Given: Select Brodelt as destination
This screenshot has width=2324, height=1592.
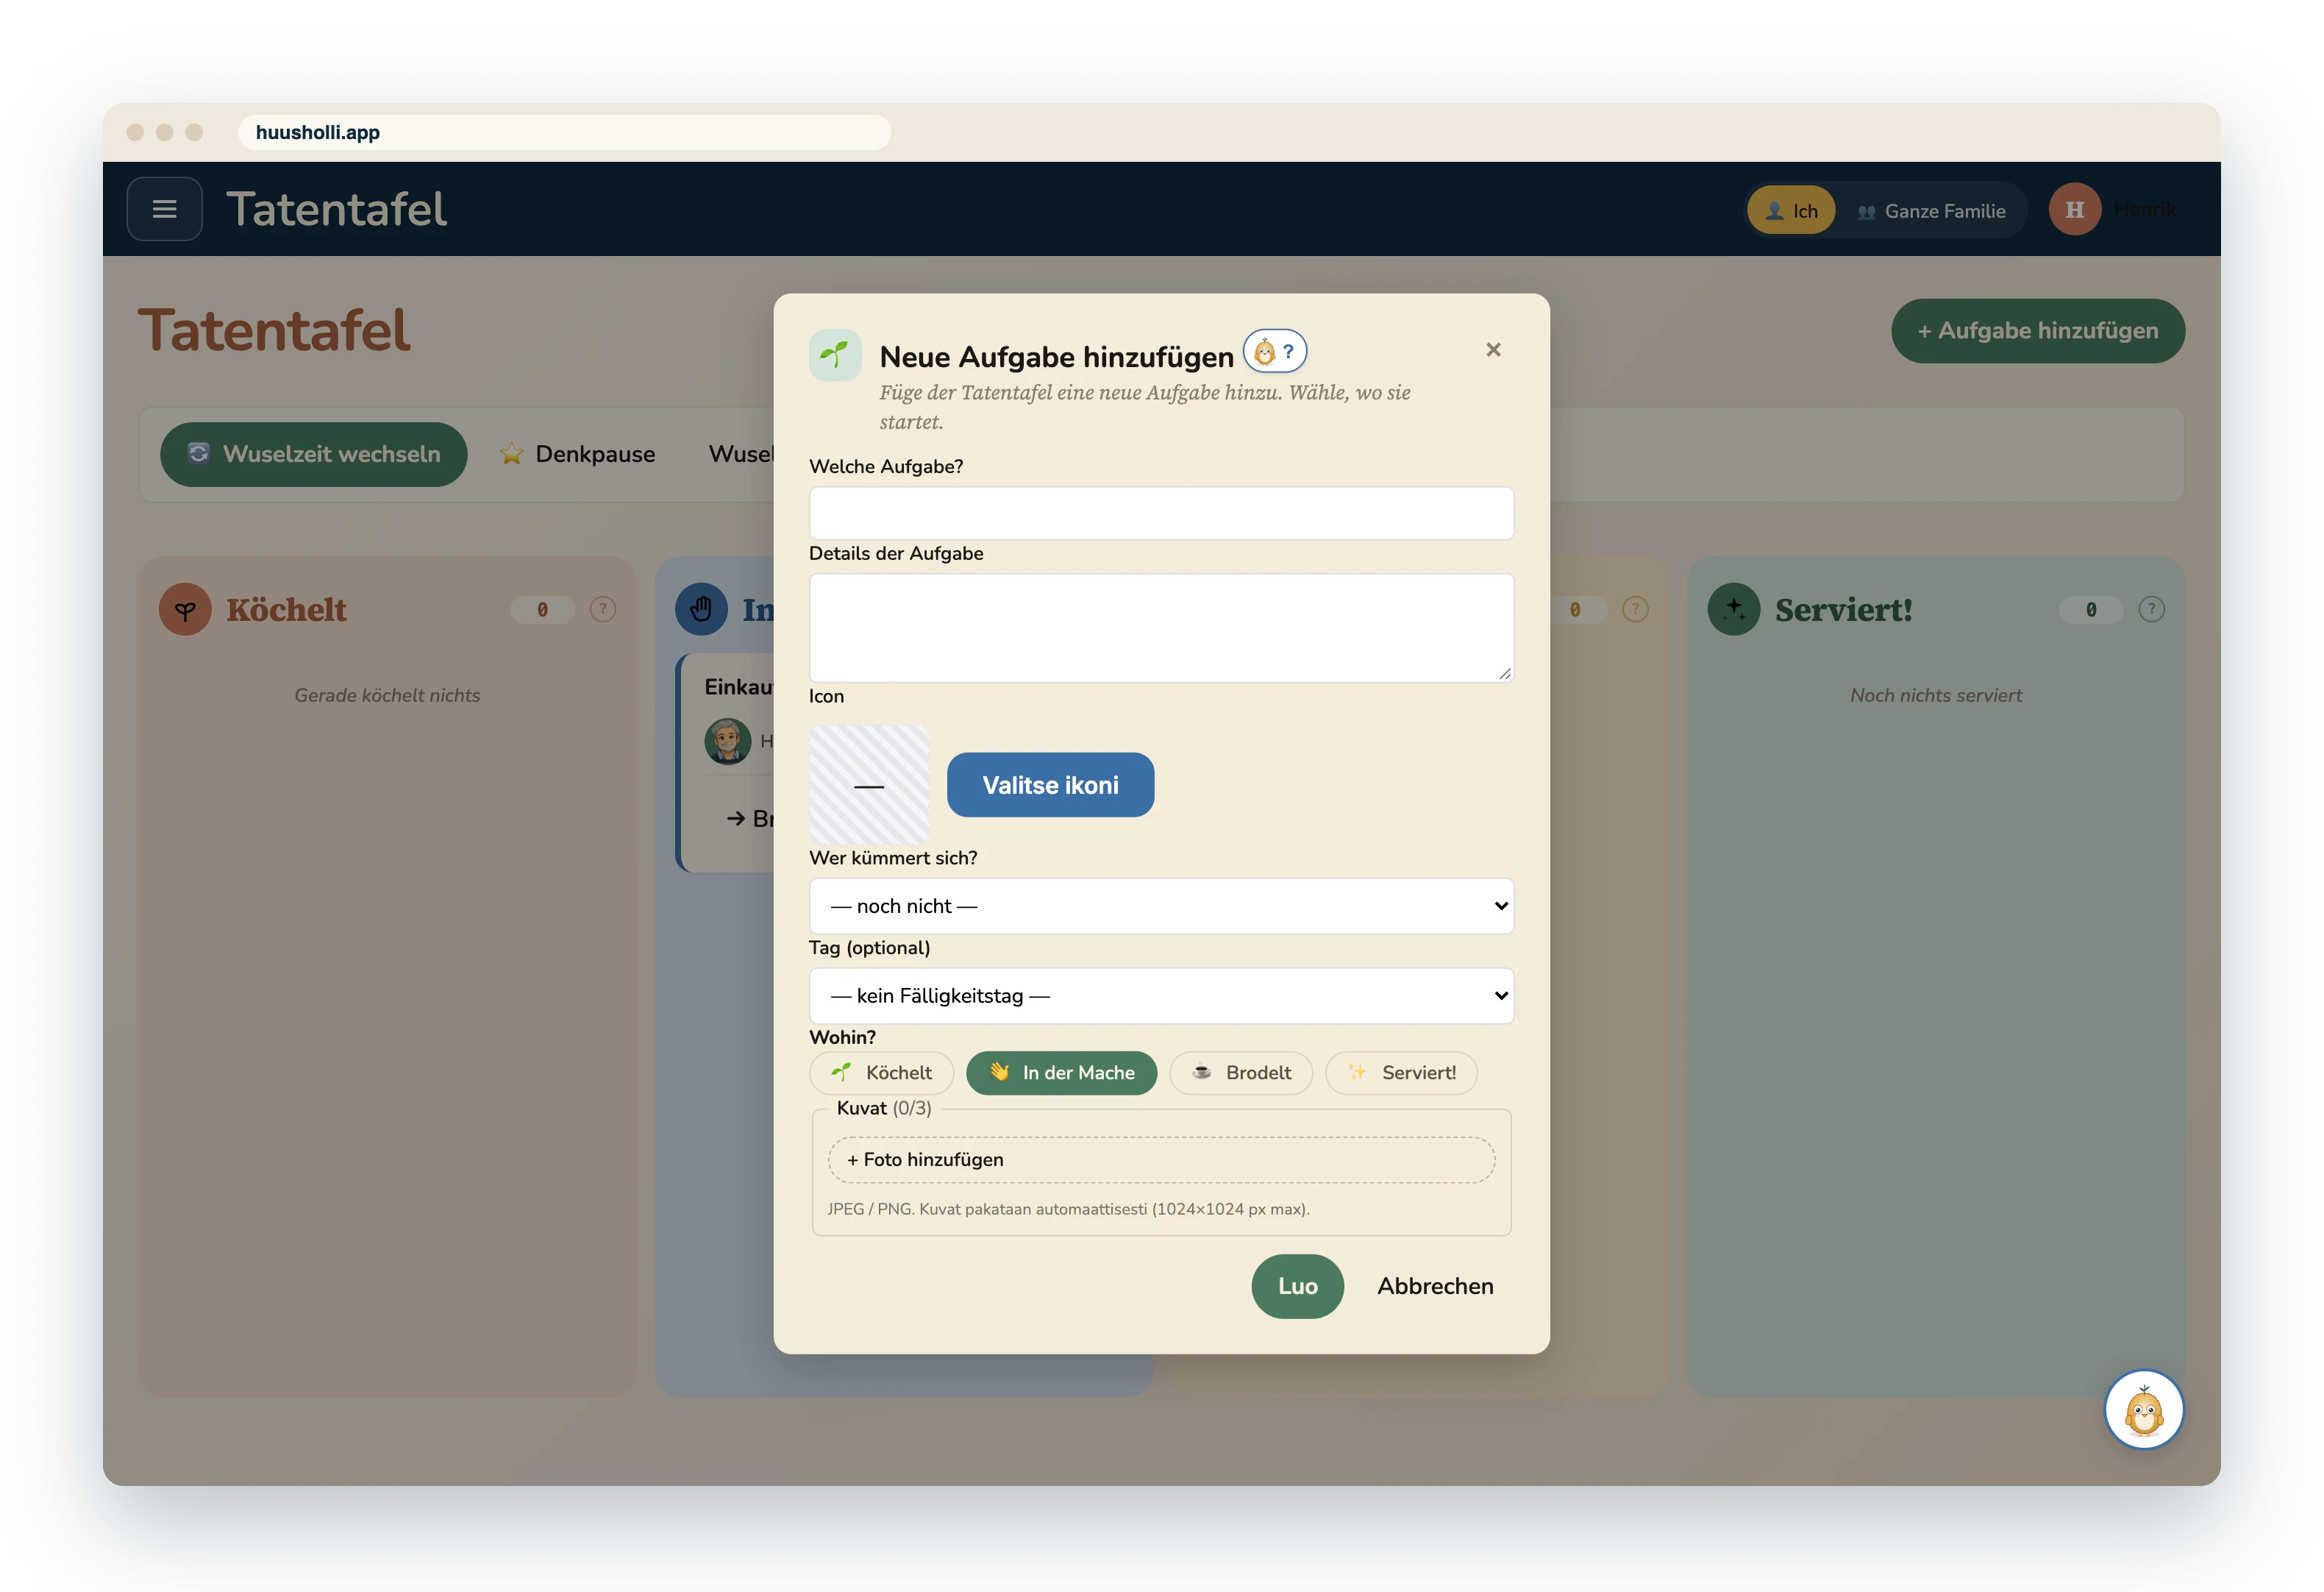Looking at the screenshot, I should click(1241, 1073).
